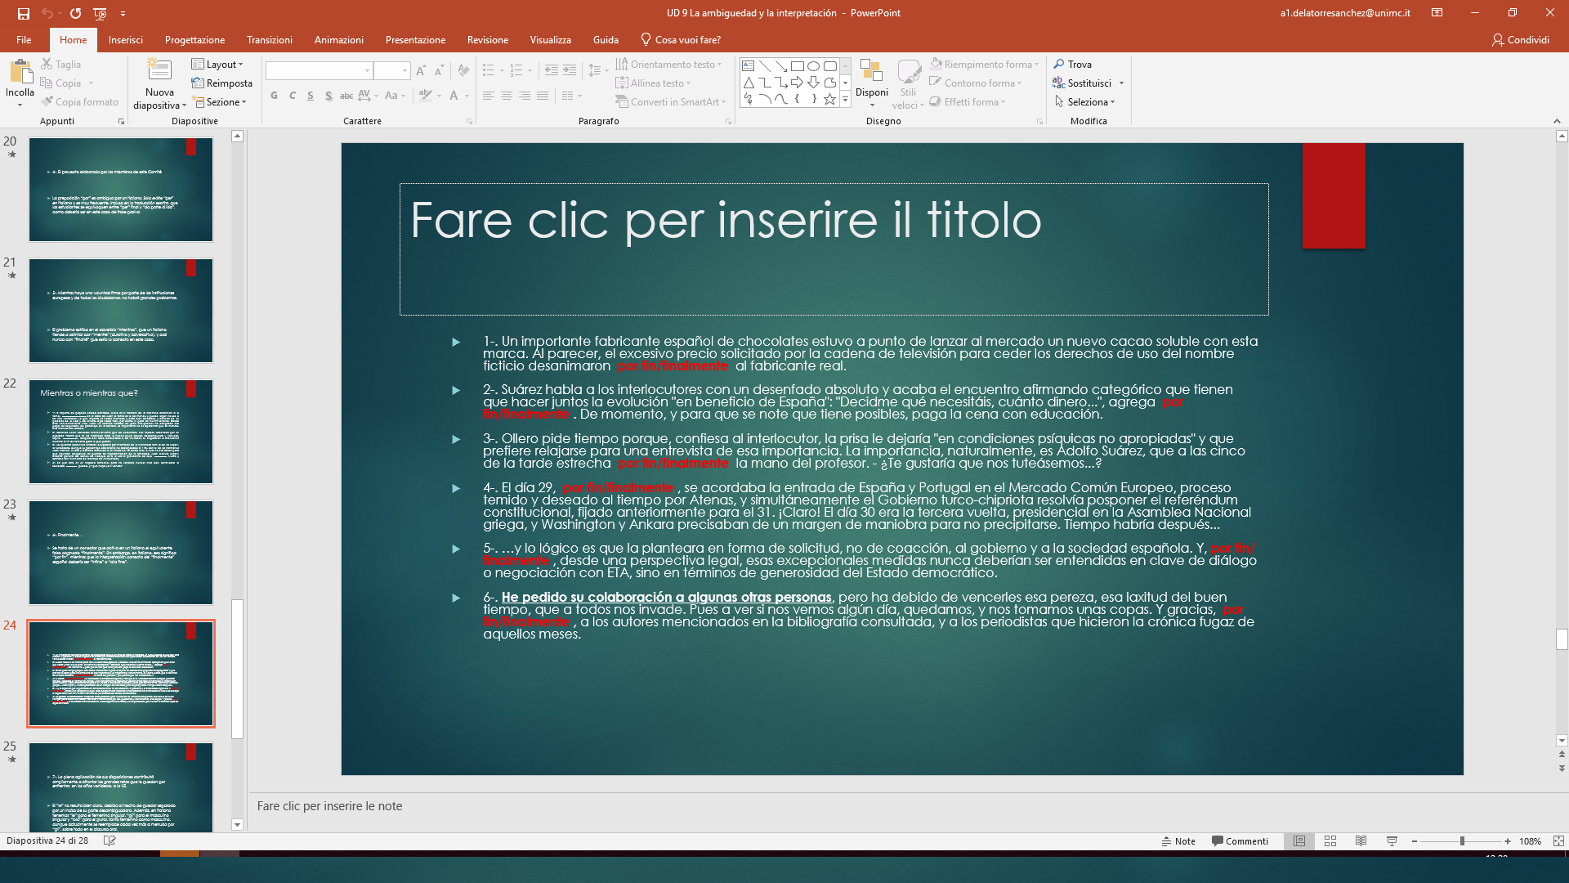Click the zoom slider handle
This screenshot has width=1569, height=883.
click(1462, 841)
